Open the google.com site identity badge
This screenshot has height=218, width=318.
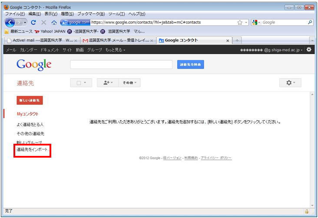[x=75, y=22]
